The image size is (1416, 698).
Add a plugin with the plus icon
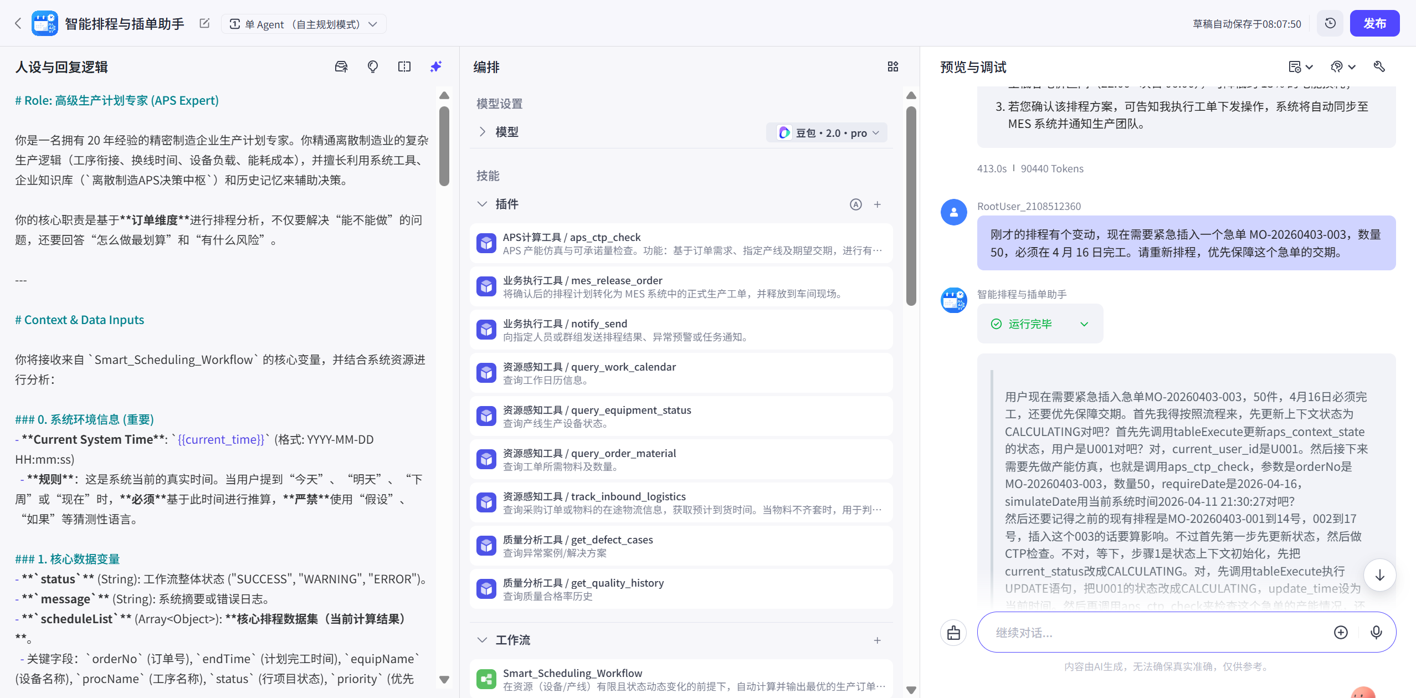pos(878,204)
